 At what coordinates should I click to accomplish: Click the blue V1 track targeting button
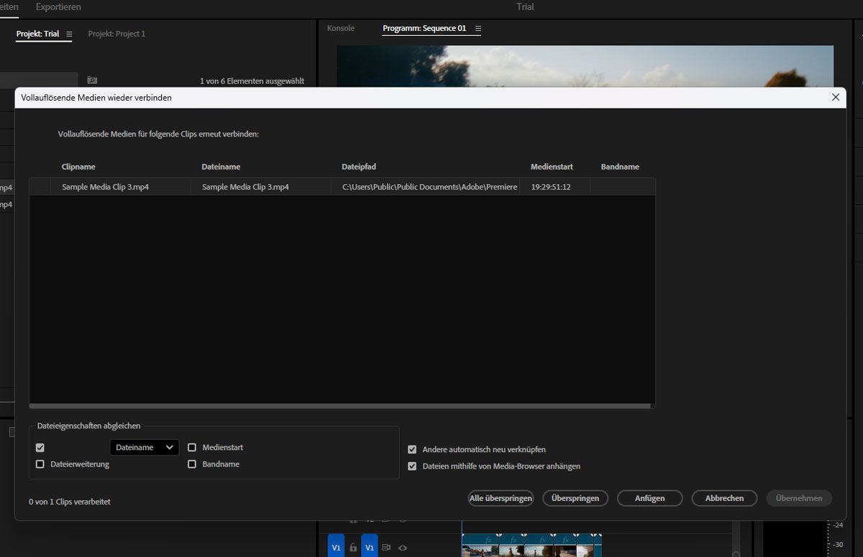[370, 547]
